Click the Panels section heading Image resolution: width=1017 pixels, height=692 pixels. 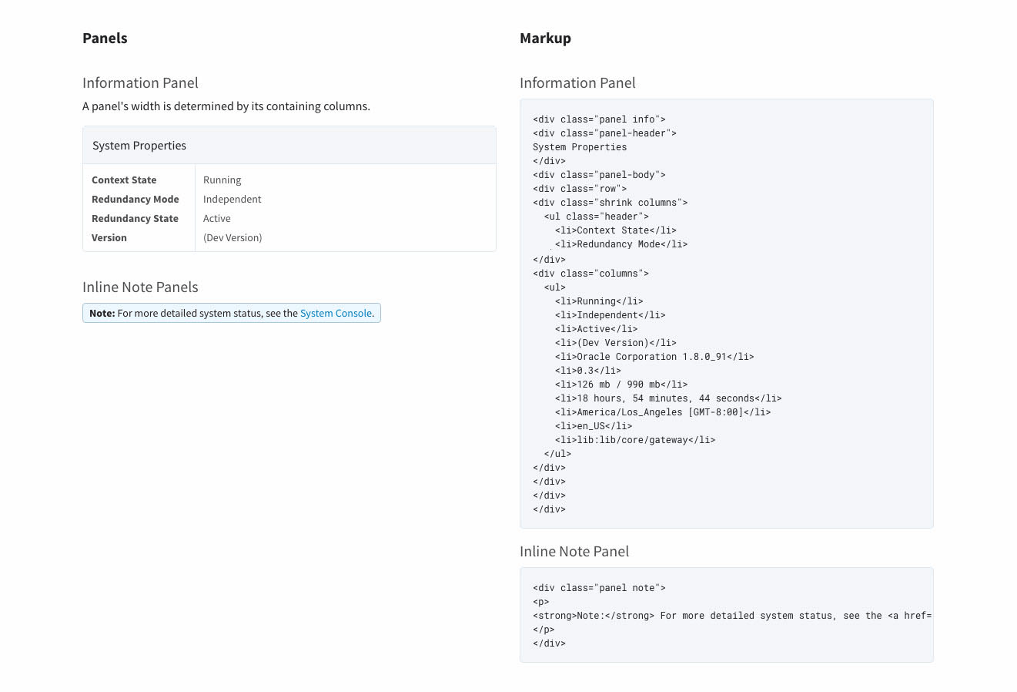105,39
